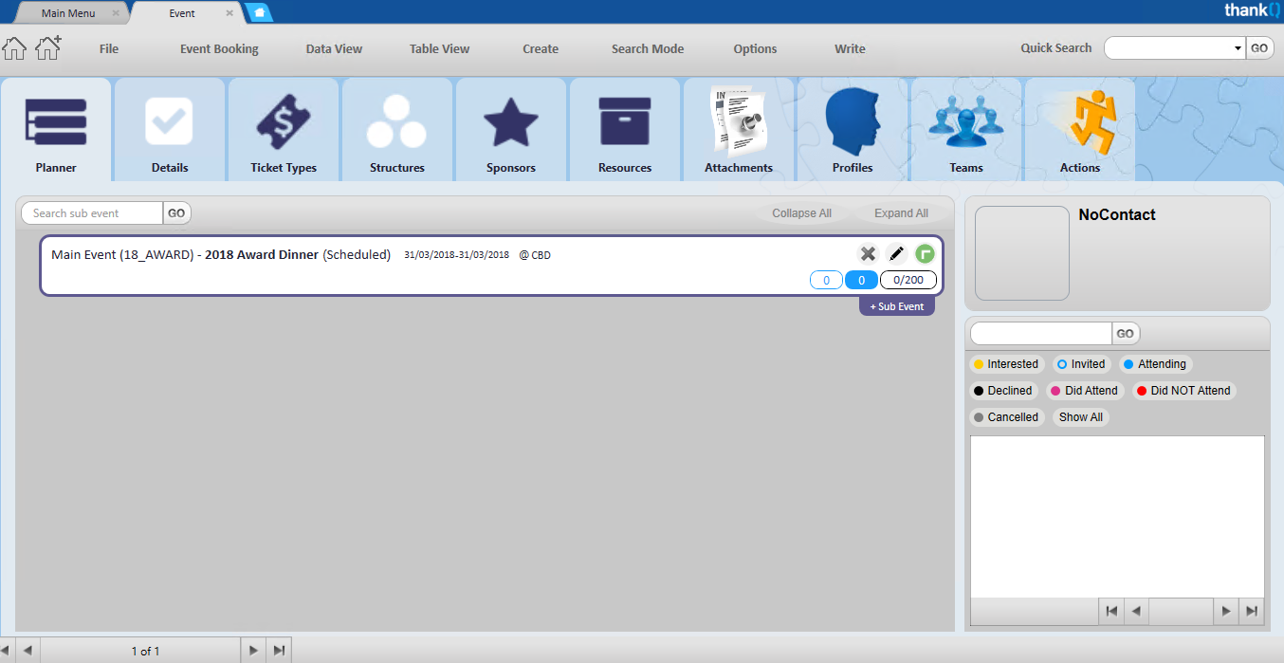Filter attendees by Attending status
This screenshot has width=1284, height=663.
pyautogui.click(x=1154, y=364)
